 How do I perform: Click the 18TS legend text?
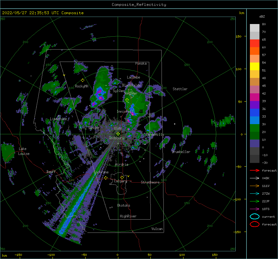pos(266,209)
